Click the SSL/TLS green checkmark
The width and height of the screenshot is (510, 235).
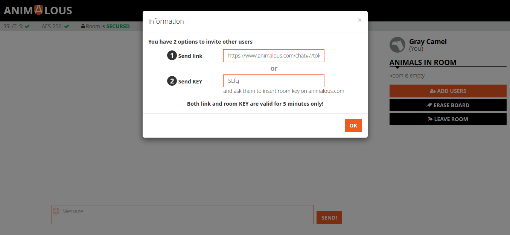pyautogui.click(x=27, y=26)
